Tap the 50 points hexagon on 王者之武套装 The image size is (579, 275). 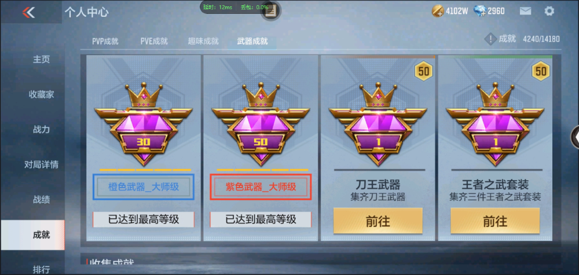click(541, 71)
